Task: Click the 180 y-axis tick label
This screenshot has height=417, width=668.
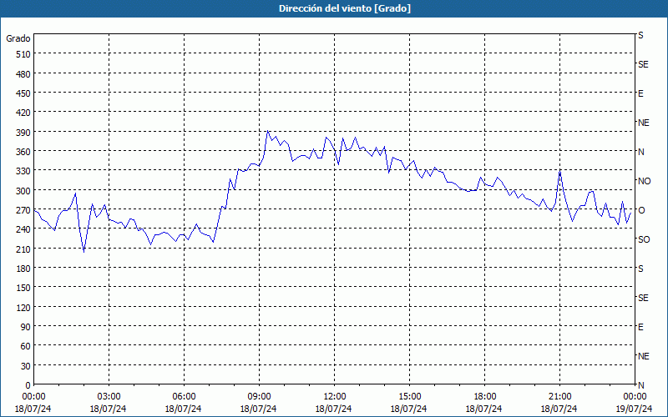Action: click(24, 269)
